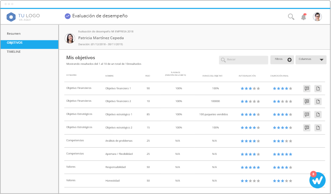The image size is (331, 194).
Task: Open the Filtros options
Action: [282, 60]
